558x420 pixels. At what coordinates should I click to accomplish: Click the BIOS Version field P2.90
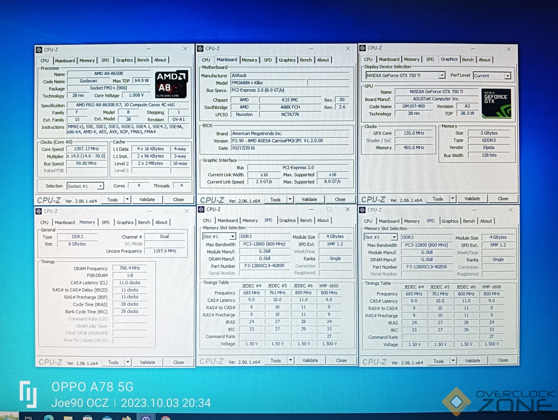(290, 141)
